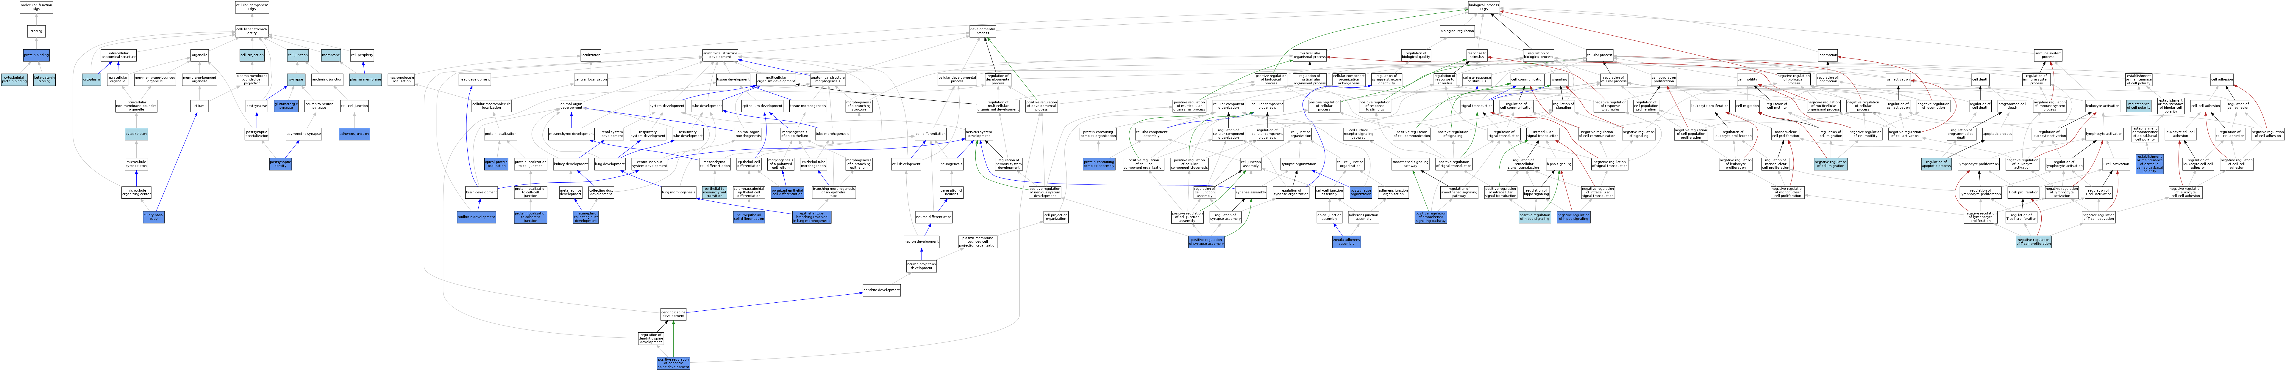Select the "cilium" node
Image resolution: width=2286 pixels, height=371 pixels.
click(x=200, y=106)
